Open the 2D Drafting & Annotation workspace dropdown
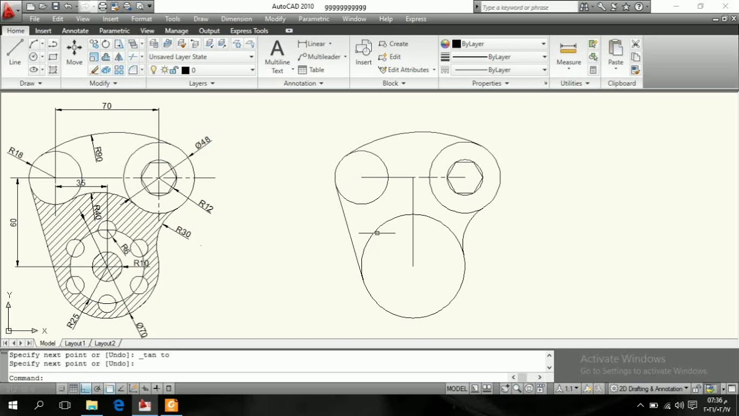739x416 pixels. coord(650,388)
